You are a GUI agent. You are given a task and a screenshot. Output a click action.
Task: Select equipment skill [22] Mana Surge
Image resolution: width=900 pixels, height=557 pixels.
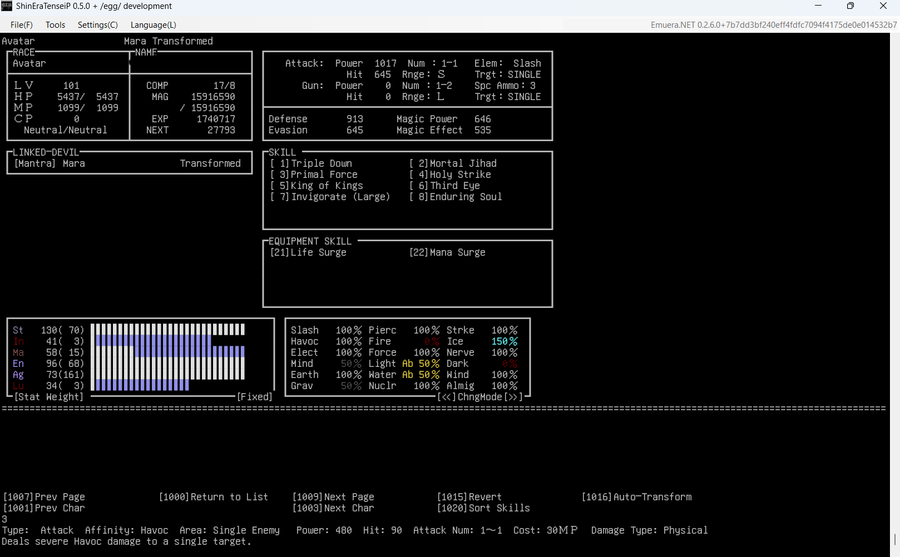pos(447,252)
